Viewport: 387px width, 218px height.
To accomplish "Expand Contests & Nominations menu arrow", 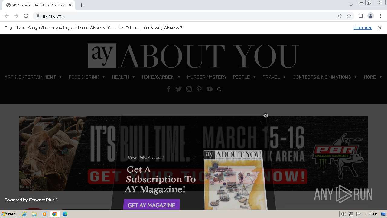I will 356,77.
